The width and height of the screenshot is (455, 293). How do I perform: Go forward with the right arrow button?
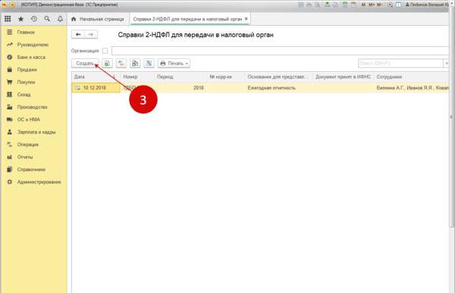click(x=91, y=35)
